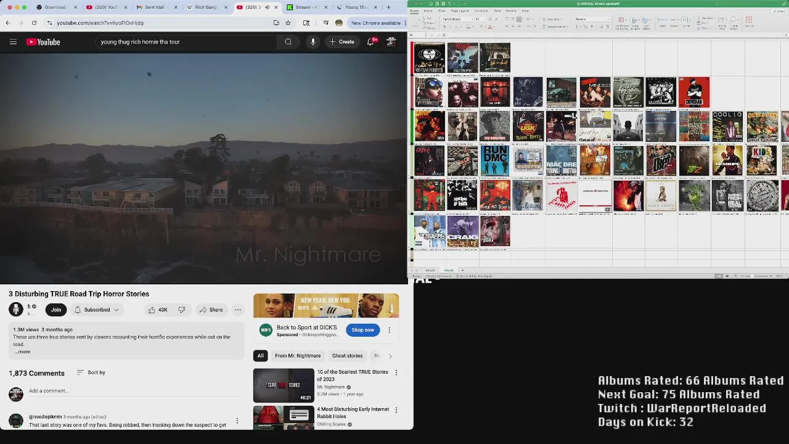The width and height of the screenshot is (789, 444).
Task: Click Mac Dre album cover in Excel
Action: pos(561,160)
